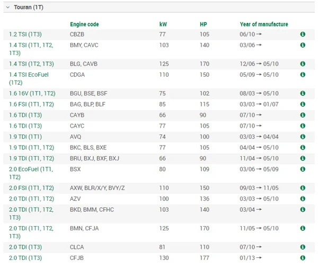
Task: Open 2.0 TDI (1T1, 1T2) AZV link
Action: 31,199
